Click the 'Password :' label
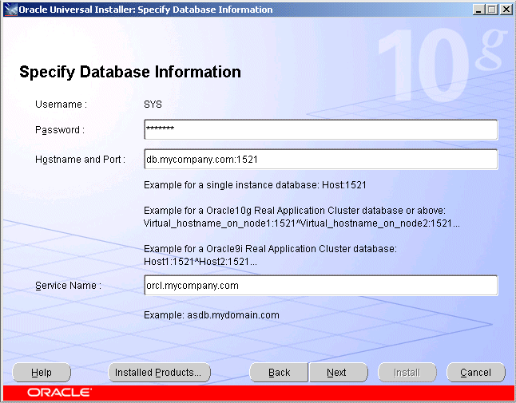Image resolution: width=516 pixels, height=403 pixels. [60, 130]
